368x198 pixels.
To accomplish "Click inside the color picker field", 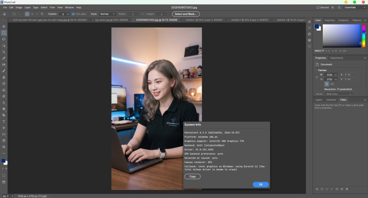I will 342,36.
